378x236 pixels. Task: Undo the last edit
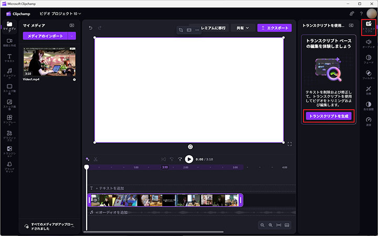[x=90, y=28]
